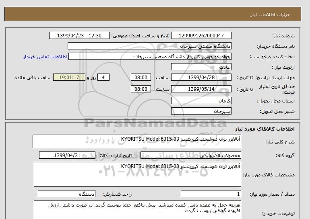310x219 pixels.
Task: Click the label نام دستگاه خریدار
Action: (x=276, y=46)
